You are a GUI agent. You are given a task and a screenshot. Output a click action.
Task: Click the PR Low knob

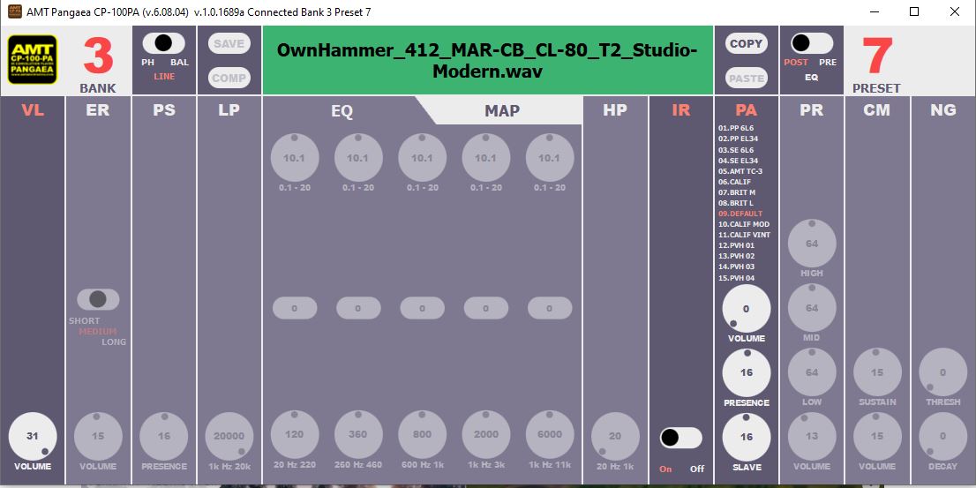pos(812,372)
